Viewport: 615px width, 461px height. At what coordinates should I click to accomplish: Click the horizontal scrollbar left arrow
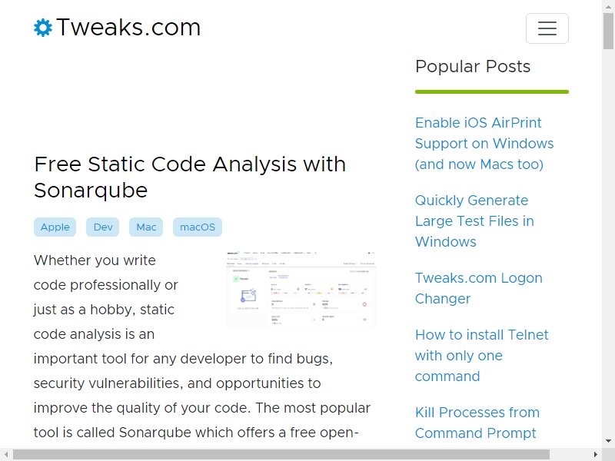(x=6, y=455)
